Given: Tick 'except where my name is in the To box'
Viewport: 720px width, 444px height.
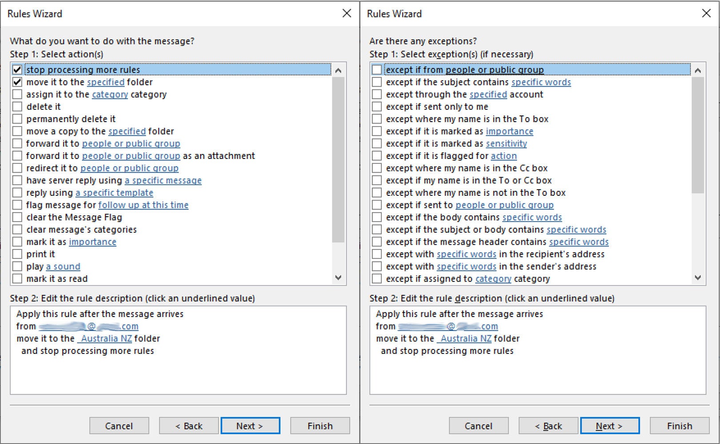Looking at the screenshot, I should click(x=377, y=119).
